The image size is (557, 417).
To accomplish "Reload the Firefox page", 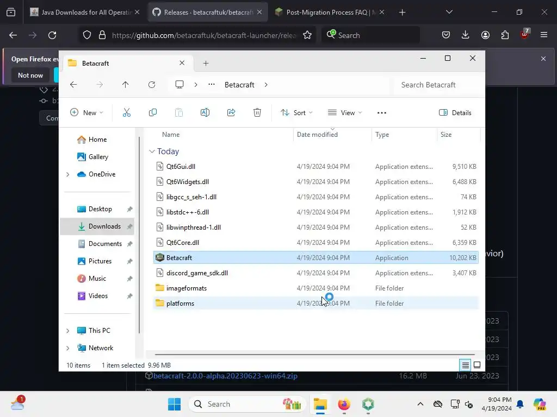I will 52,35.
